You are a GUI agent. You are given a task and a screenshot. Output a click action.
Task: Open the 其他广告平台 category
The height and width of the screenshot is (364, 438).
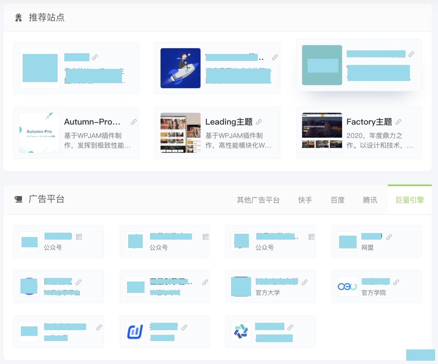pyautogui.click(x=258, y=200)
